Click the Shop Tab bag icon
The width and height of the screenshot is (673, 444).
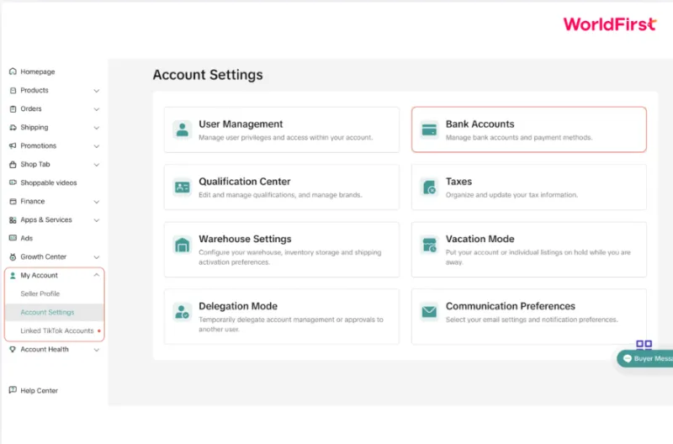point(13,164)
